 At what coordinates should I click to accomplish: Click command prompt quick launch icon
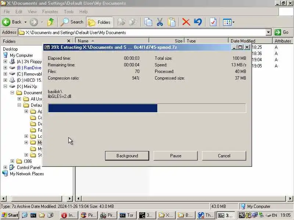pos(33,215)
